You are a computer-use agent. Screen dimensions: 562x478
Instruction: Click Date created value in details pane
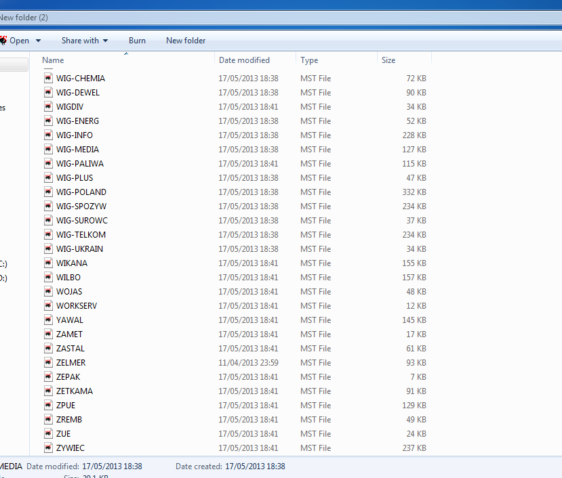(255, 466)
